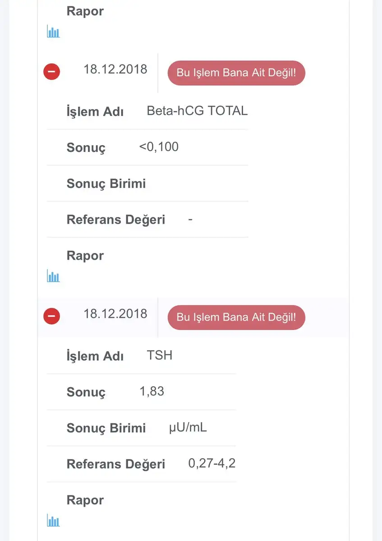The image size is (382, 541).
Task: Select the 18.12.2018 date of Beta-hCG record
Action: tap(115, 69)
